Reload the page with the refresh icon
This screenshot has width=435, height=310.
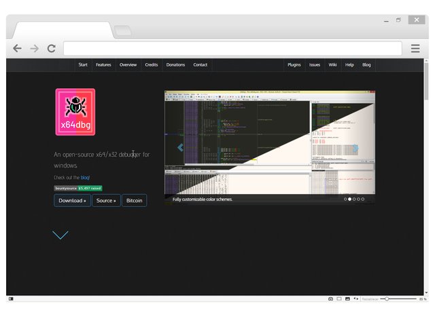(52, 48)
